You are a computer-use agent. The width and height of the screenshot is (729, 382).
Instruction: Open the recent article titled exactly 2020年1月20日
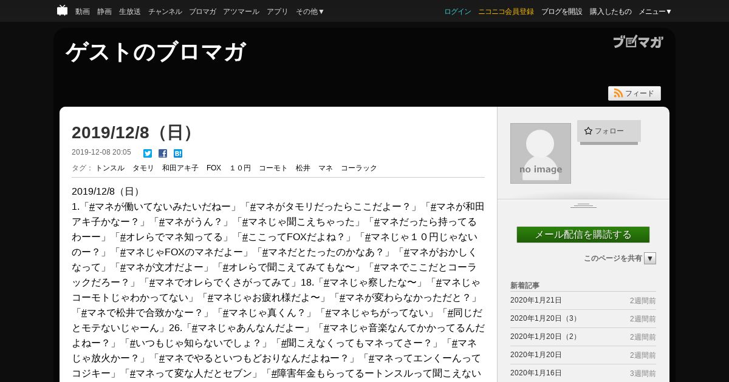(536, 355)
